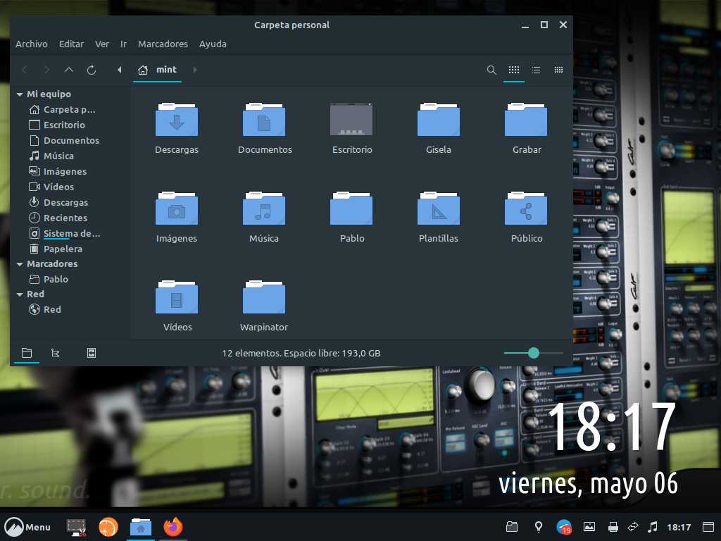Viewport: 721px width, 541px height.
Task: Click the printer icon in system tray
Action: click(613, 527)
